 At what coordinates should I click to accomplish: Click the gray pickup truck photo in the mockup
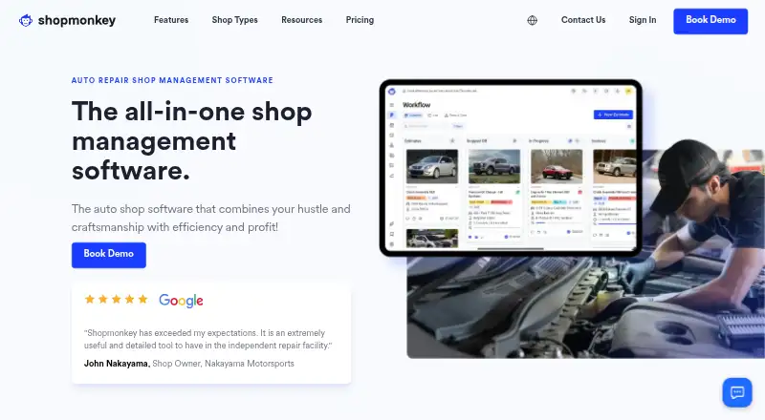click(x=493, y=166)
